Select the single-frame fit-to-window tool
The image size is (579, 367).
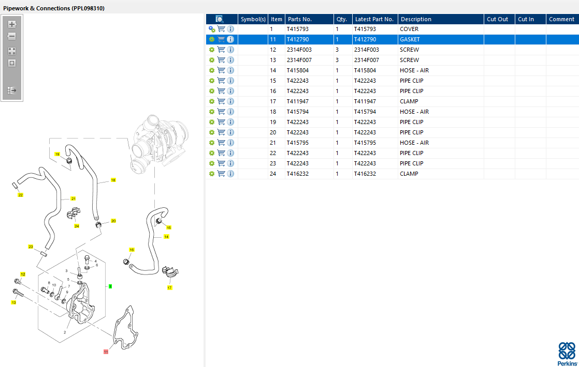[x=12, y=63]
